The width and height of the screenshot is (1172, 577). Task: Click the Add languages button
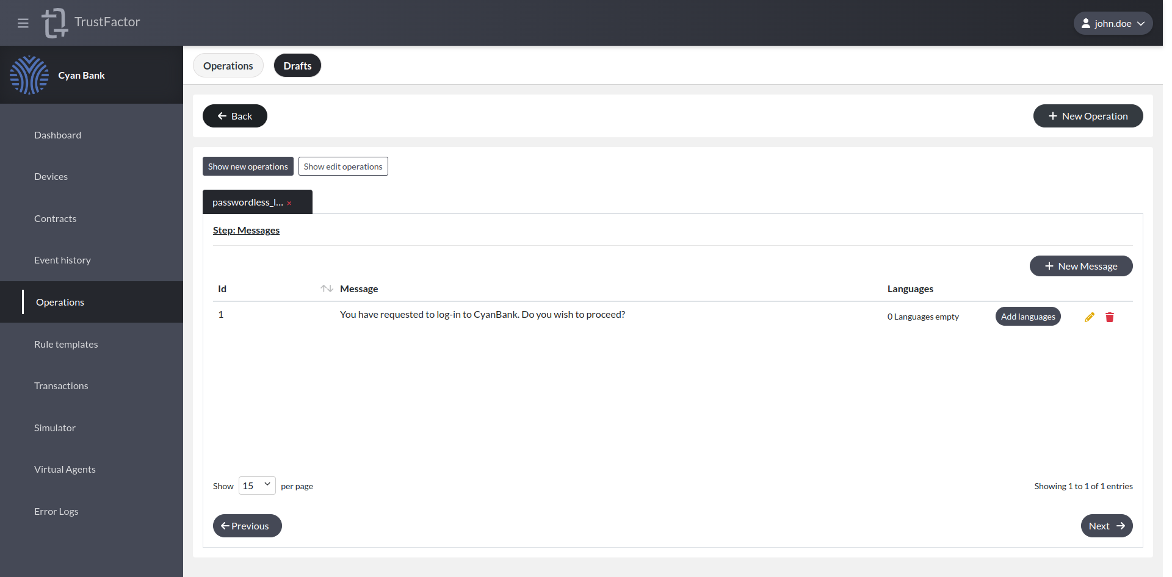point(1028,316)
